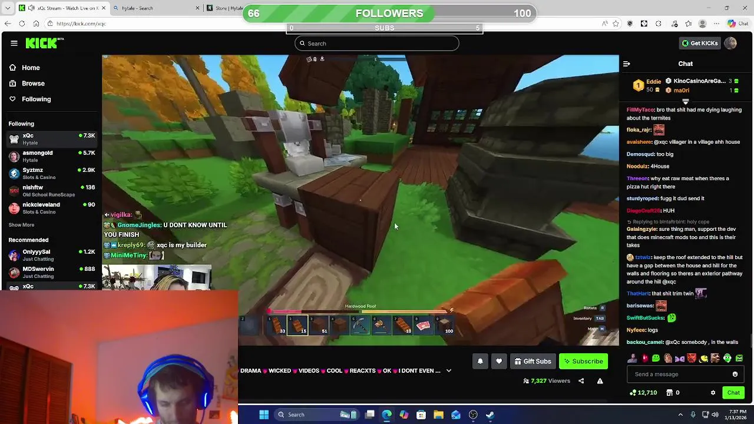Open Microsoft Edge from the taskbar
The width and height of the screenshot is (754, 424).
386,415
